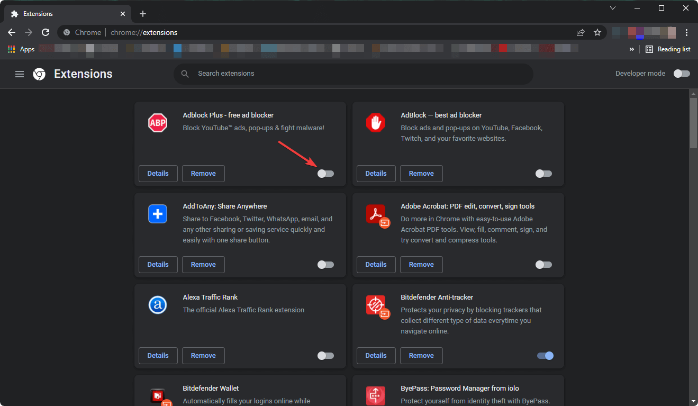Click the share page icon in the address bar
Image resolution: width=698 pixels, height=406 pixels.
[581, 32]
